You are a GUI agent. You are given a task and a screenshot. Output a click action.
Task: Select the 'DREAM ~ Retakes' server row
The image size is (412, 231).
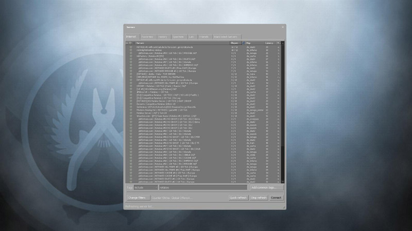coord(203,86)
